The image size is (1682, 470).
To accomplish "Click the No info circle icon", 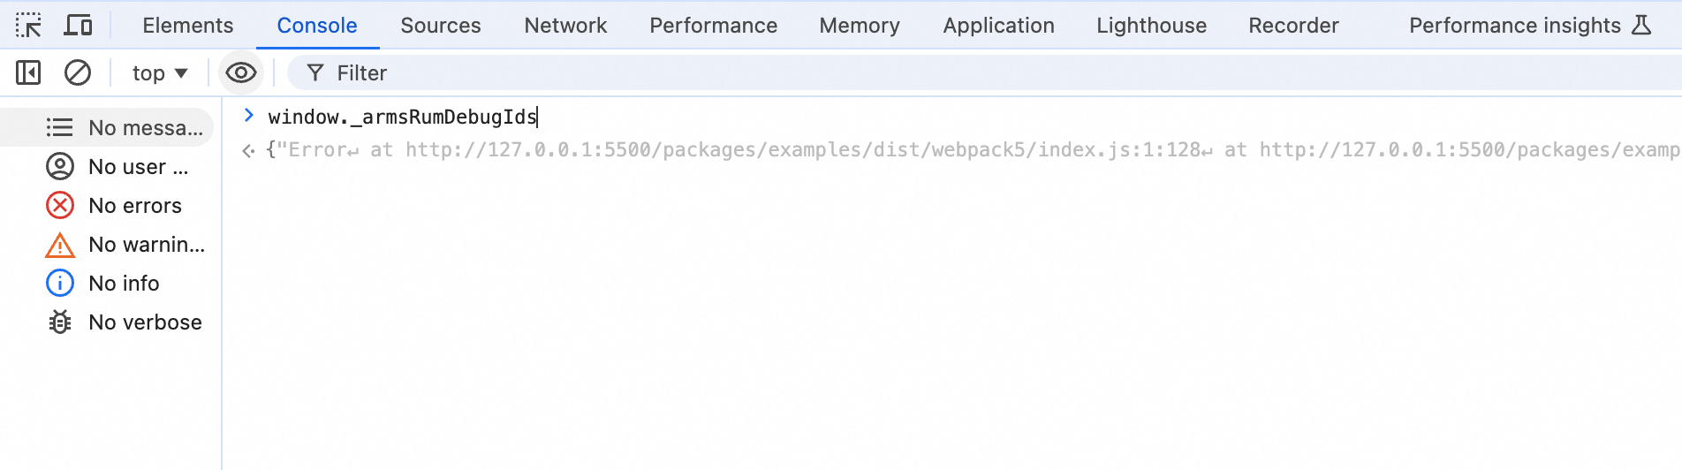I will click(x=60, y=284).
